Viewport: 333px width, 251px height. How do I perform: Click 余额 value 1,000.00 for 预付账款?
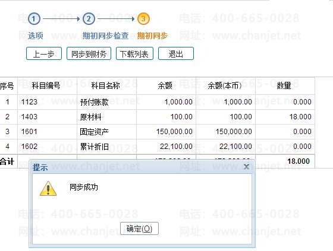point(178,102)
